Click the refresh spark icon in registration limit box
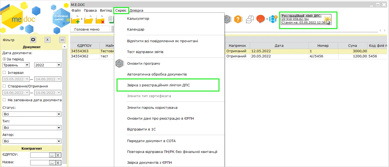Viewport: 389px width, 167px height. point(328,20)
